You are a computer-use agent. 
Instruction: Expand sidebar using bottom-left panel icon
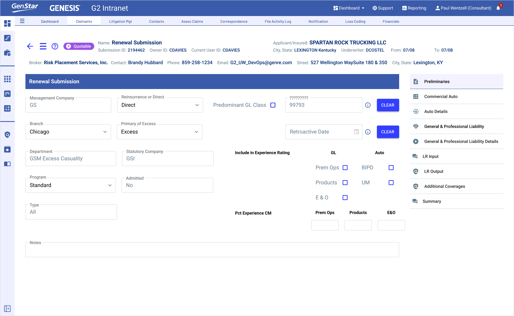click(7, 309)
